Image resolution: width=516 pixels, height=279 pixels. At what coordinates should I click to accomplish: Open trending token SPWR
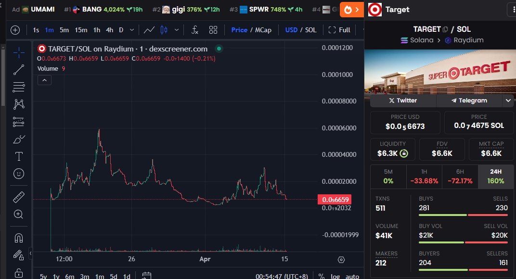click(x=266, y=10)
